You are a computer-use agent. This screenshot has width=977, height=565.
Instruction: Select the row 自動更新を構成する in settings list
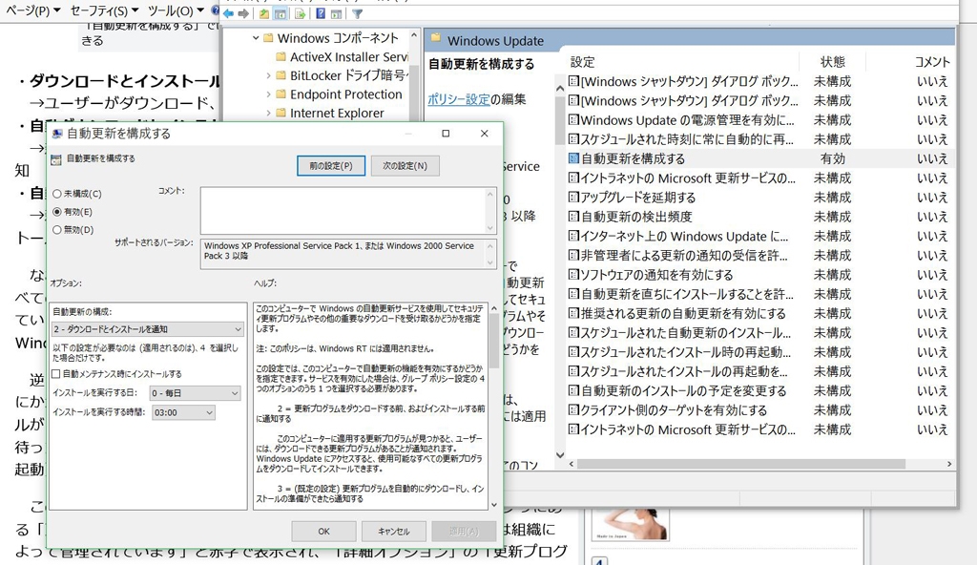coord(760,158)
